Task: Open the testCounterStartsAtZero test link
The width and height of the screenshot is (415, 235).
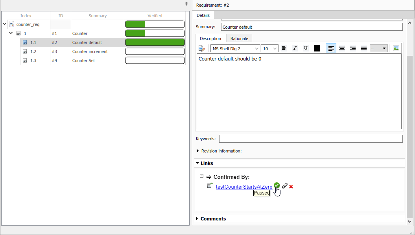Action: 244,187
